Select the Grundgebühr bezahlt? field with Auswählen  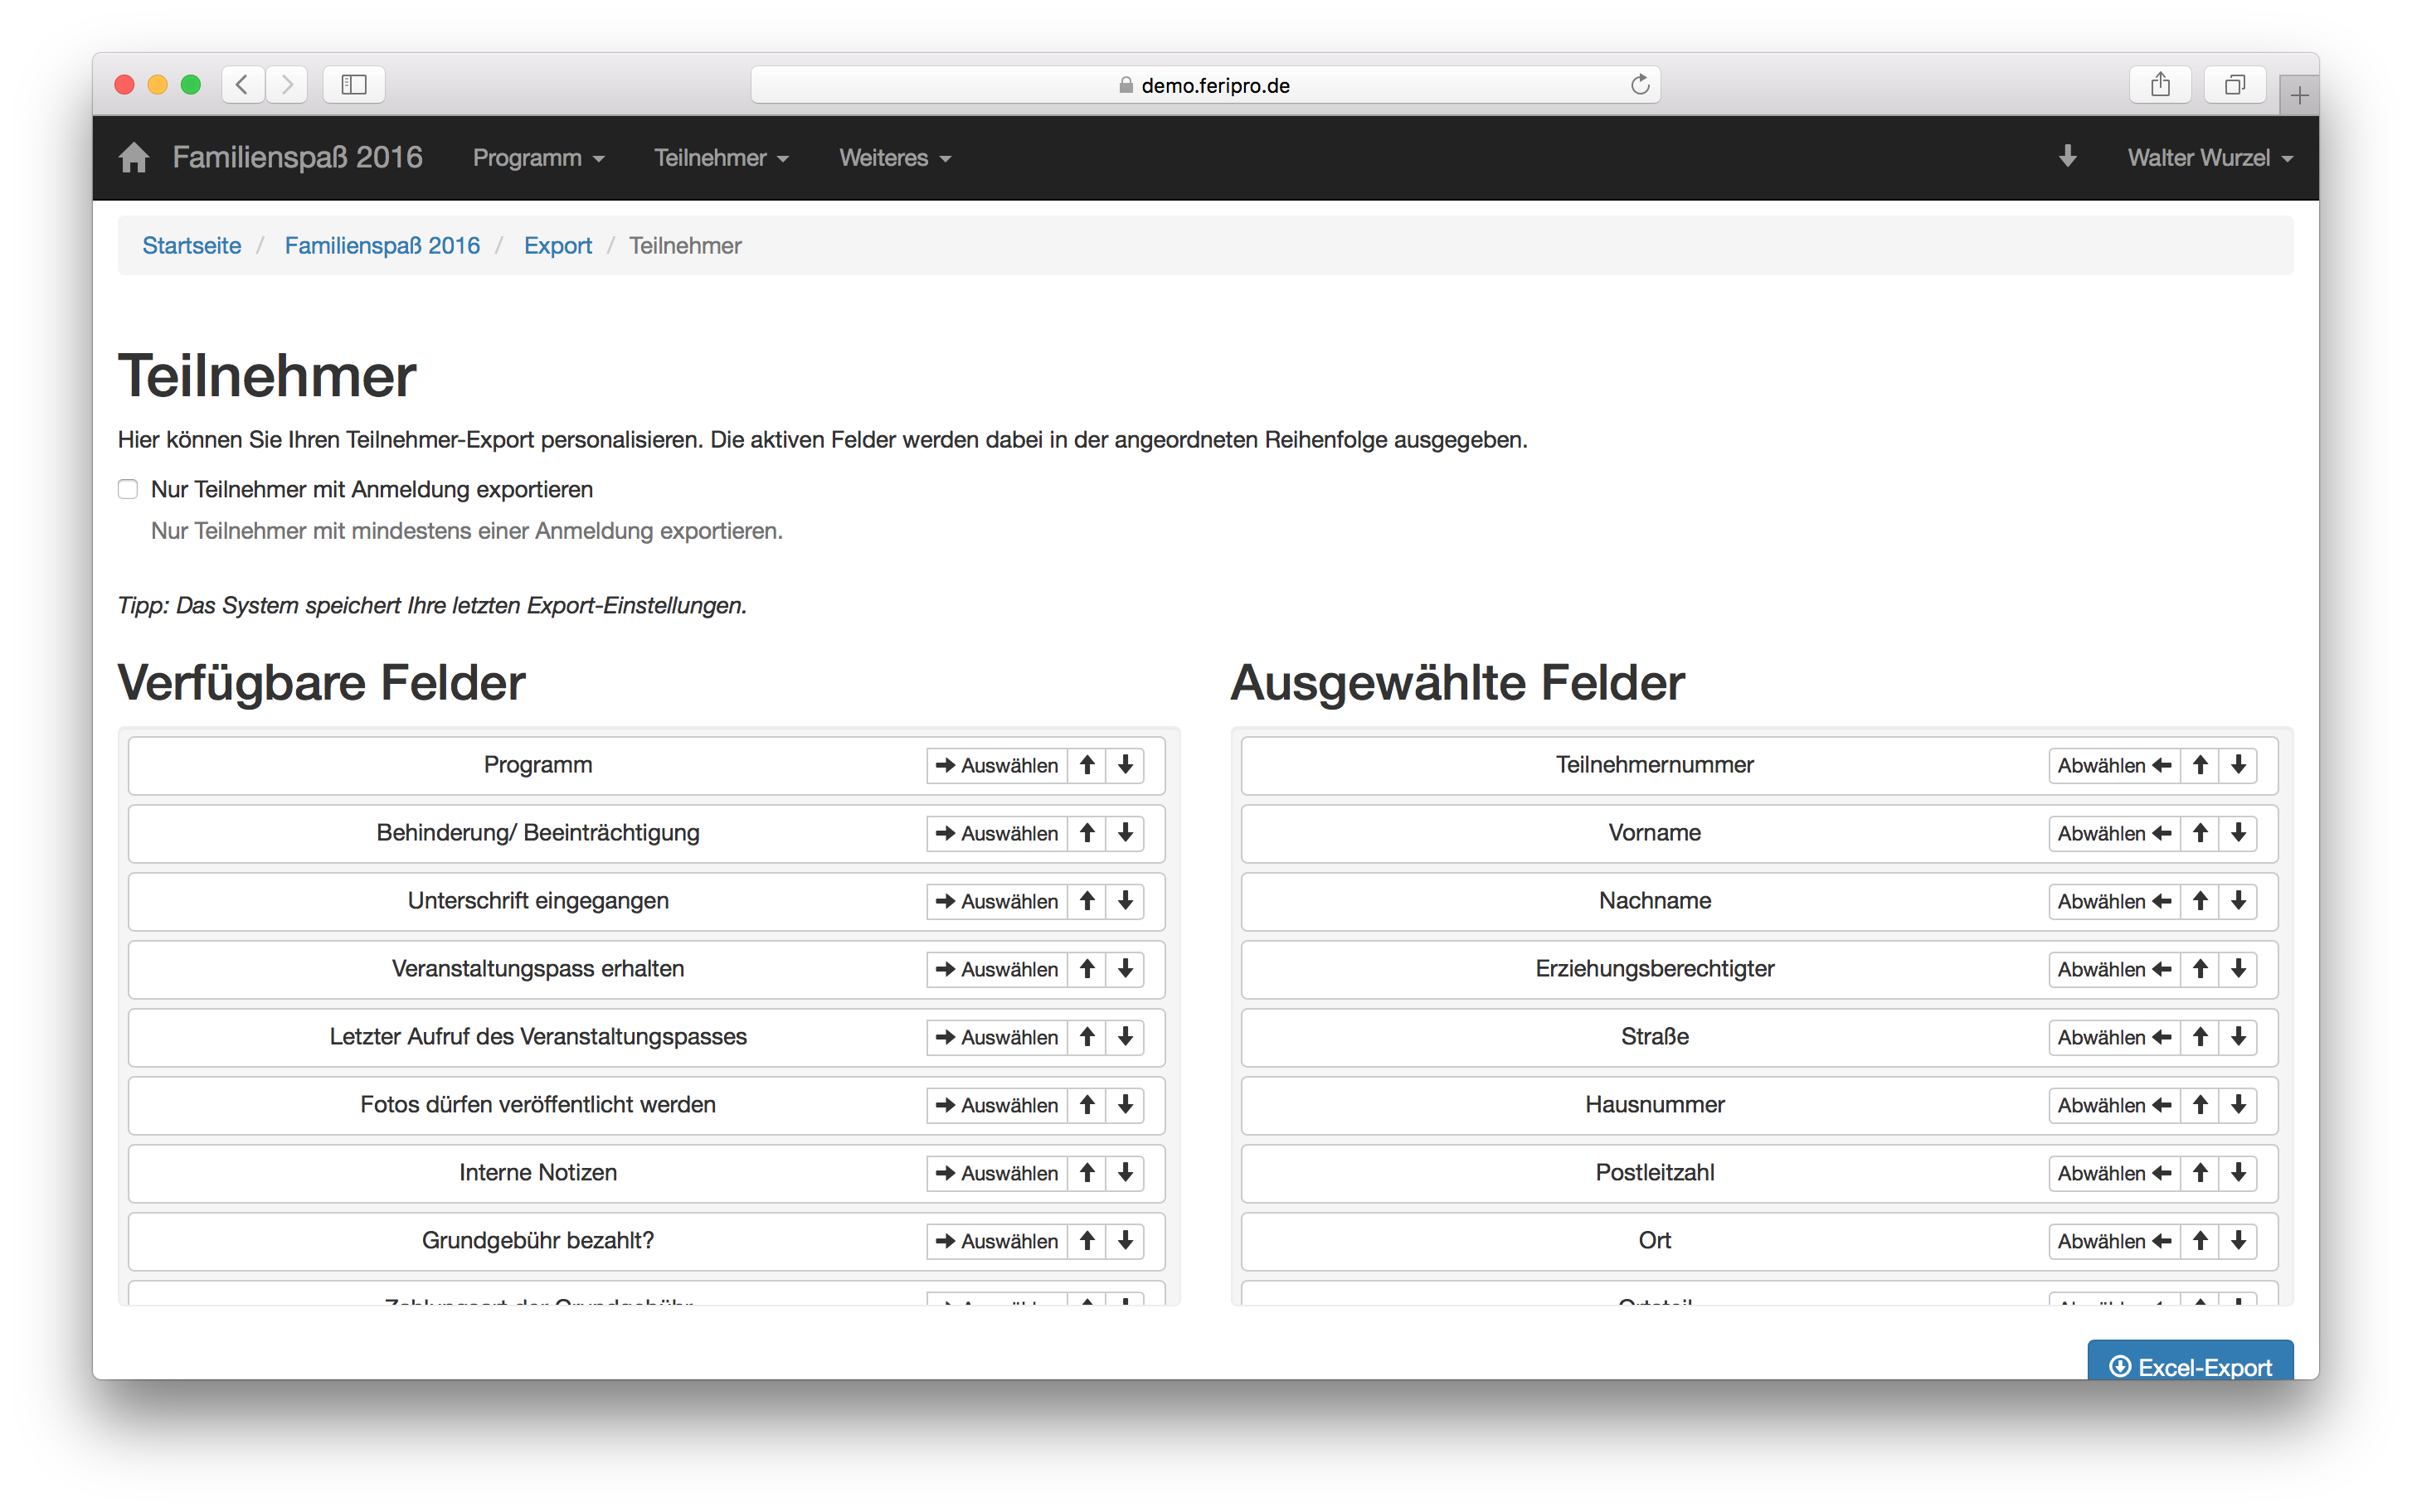click(996, 1241)
